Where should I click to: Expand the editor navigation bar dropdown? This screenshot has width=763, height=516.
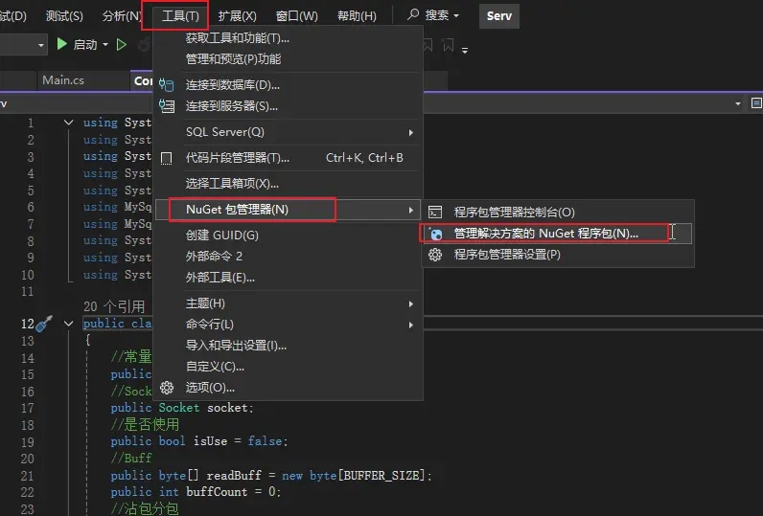pos(738,103)
